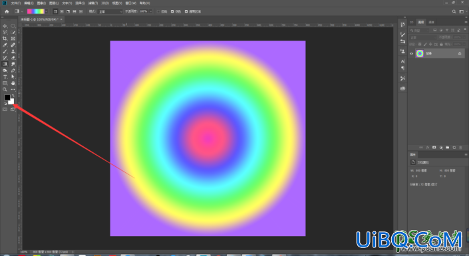Choose Linear Gradient style
Screen dimensions: 469x256
coord(55,11)
